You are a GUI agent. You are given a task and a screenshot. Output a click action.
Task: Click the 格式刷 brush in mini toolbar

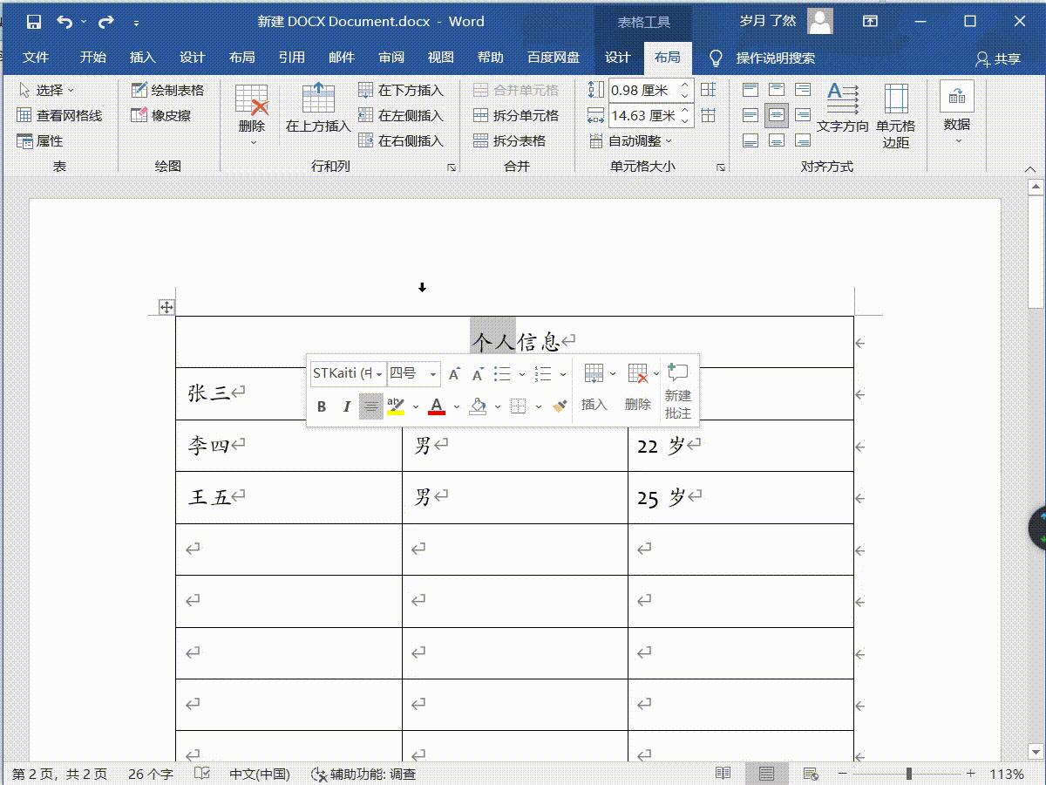(560, 406)
